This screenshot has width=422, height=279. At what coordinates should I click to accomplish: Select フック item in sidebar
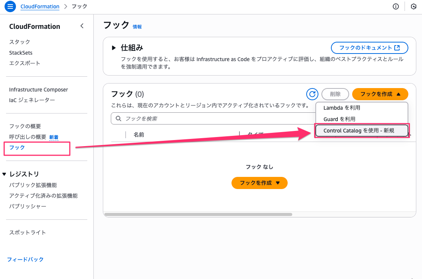pyautogui.click(x=17, y=148)
